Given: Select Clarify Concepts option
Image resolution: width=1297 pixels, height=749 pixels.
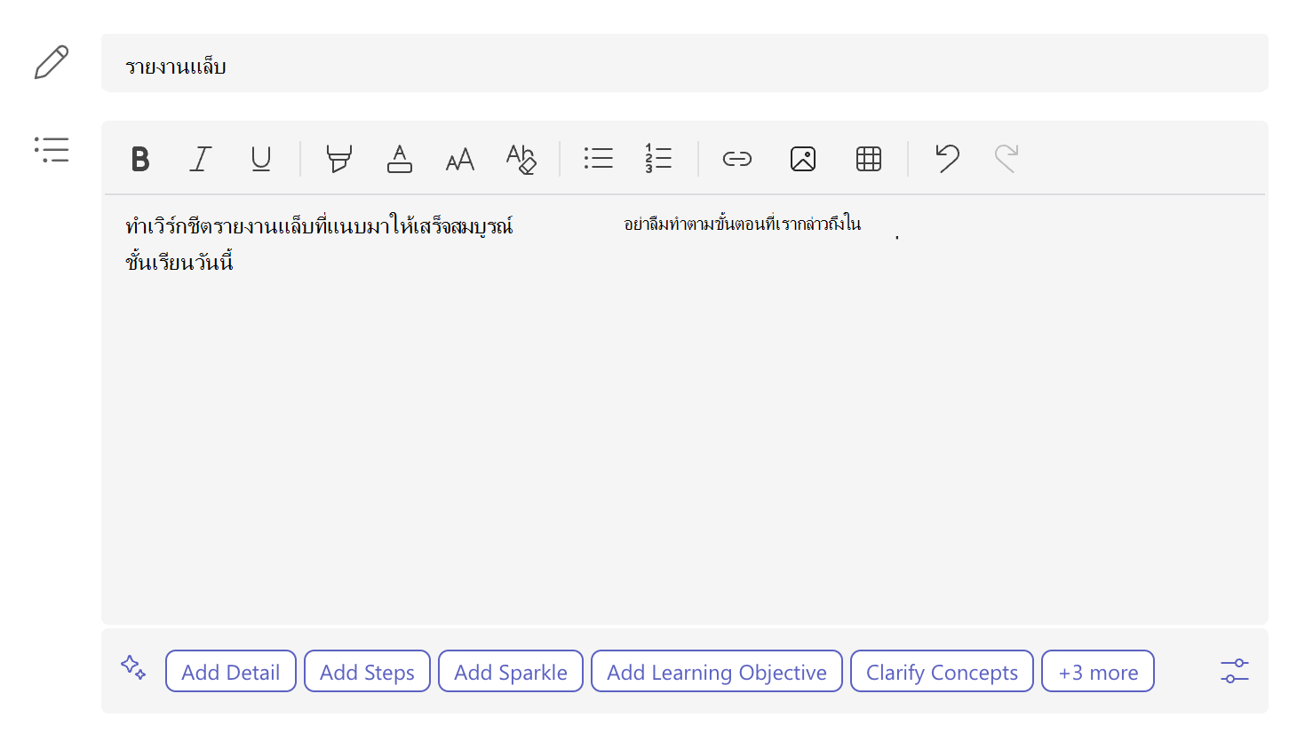Looking at the screenshot, I should click(942, 671).
